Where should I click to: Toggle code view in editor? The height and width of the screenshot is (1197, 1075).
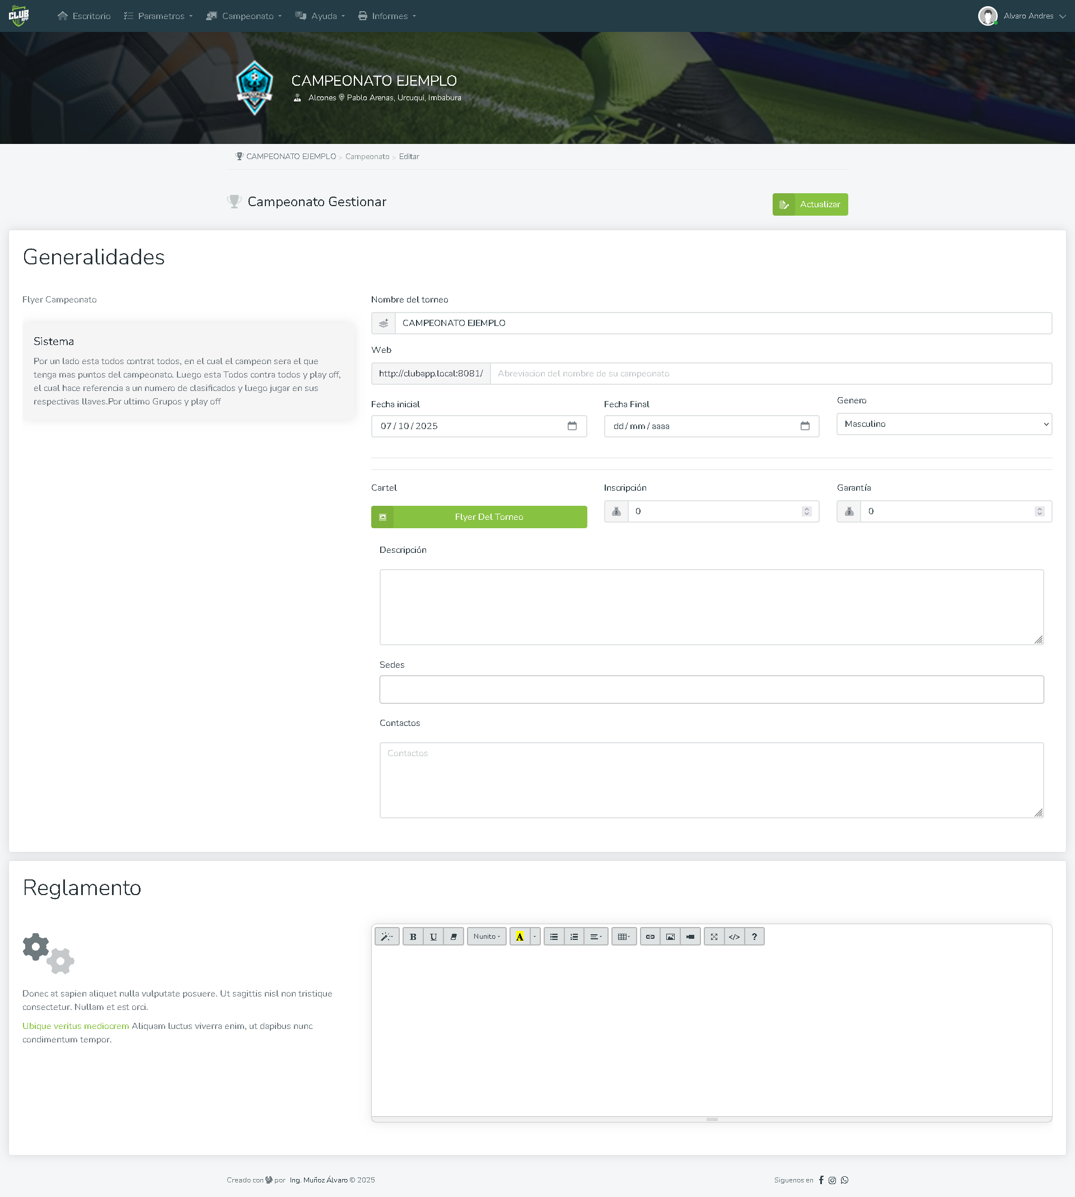[734, 937]
